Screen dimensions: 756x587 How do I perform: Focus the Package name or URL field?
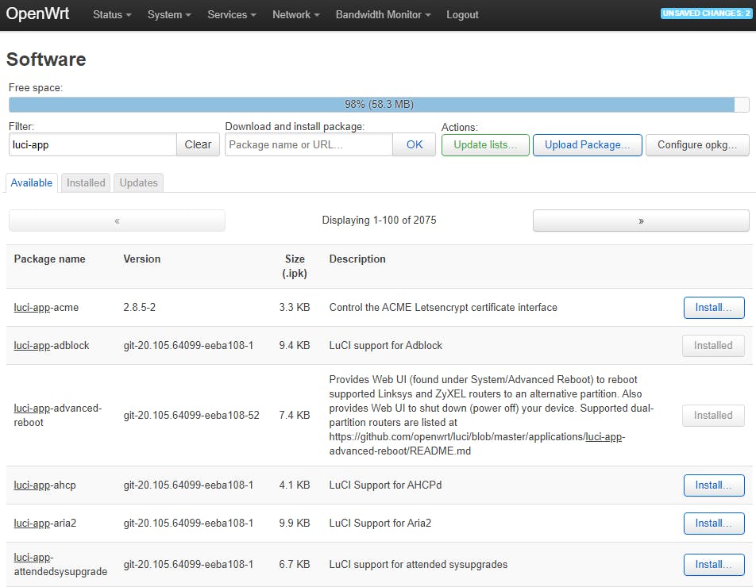309,144
